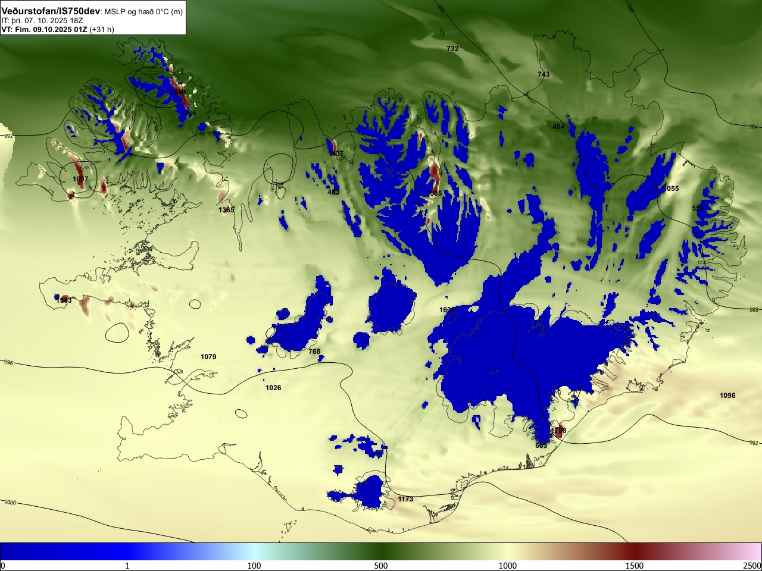Screen dimensions: 762x571
Task: Click the 683 height label
Action: point(541,445)
